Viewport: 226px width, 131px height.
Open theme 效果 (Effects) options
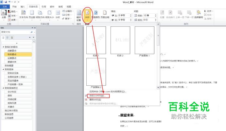pos(13,20)
